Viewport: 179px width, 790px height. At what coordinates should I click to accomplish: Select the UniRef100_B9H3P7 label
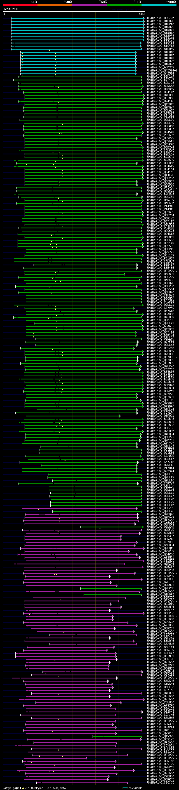point(161,536)
